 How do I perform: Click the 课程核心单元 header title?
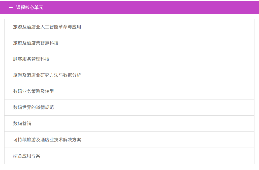pos(29,8)
